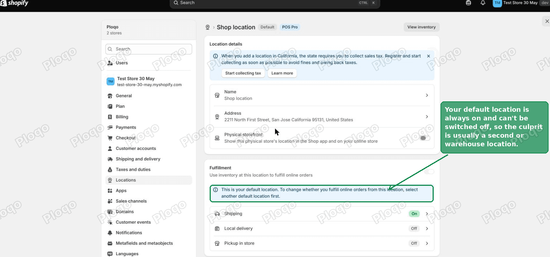This screenshot has width=550, height=257.
Task: Open Sales channels settings
Action: pyautogui.click(x=149, y=201)
